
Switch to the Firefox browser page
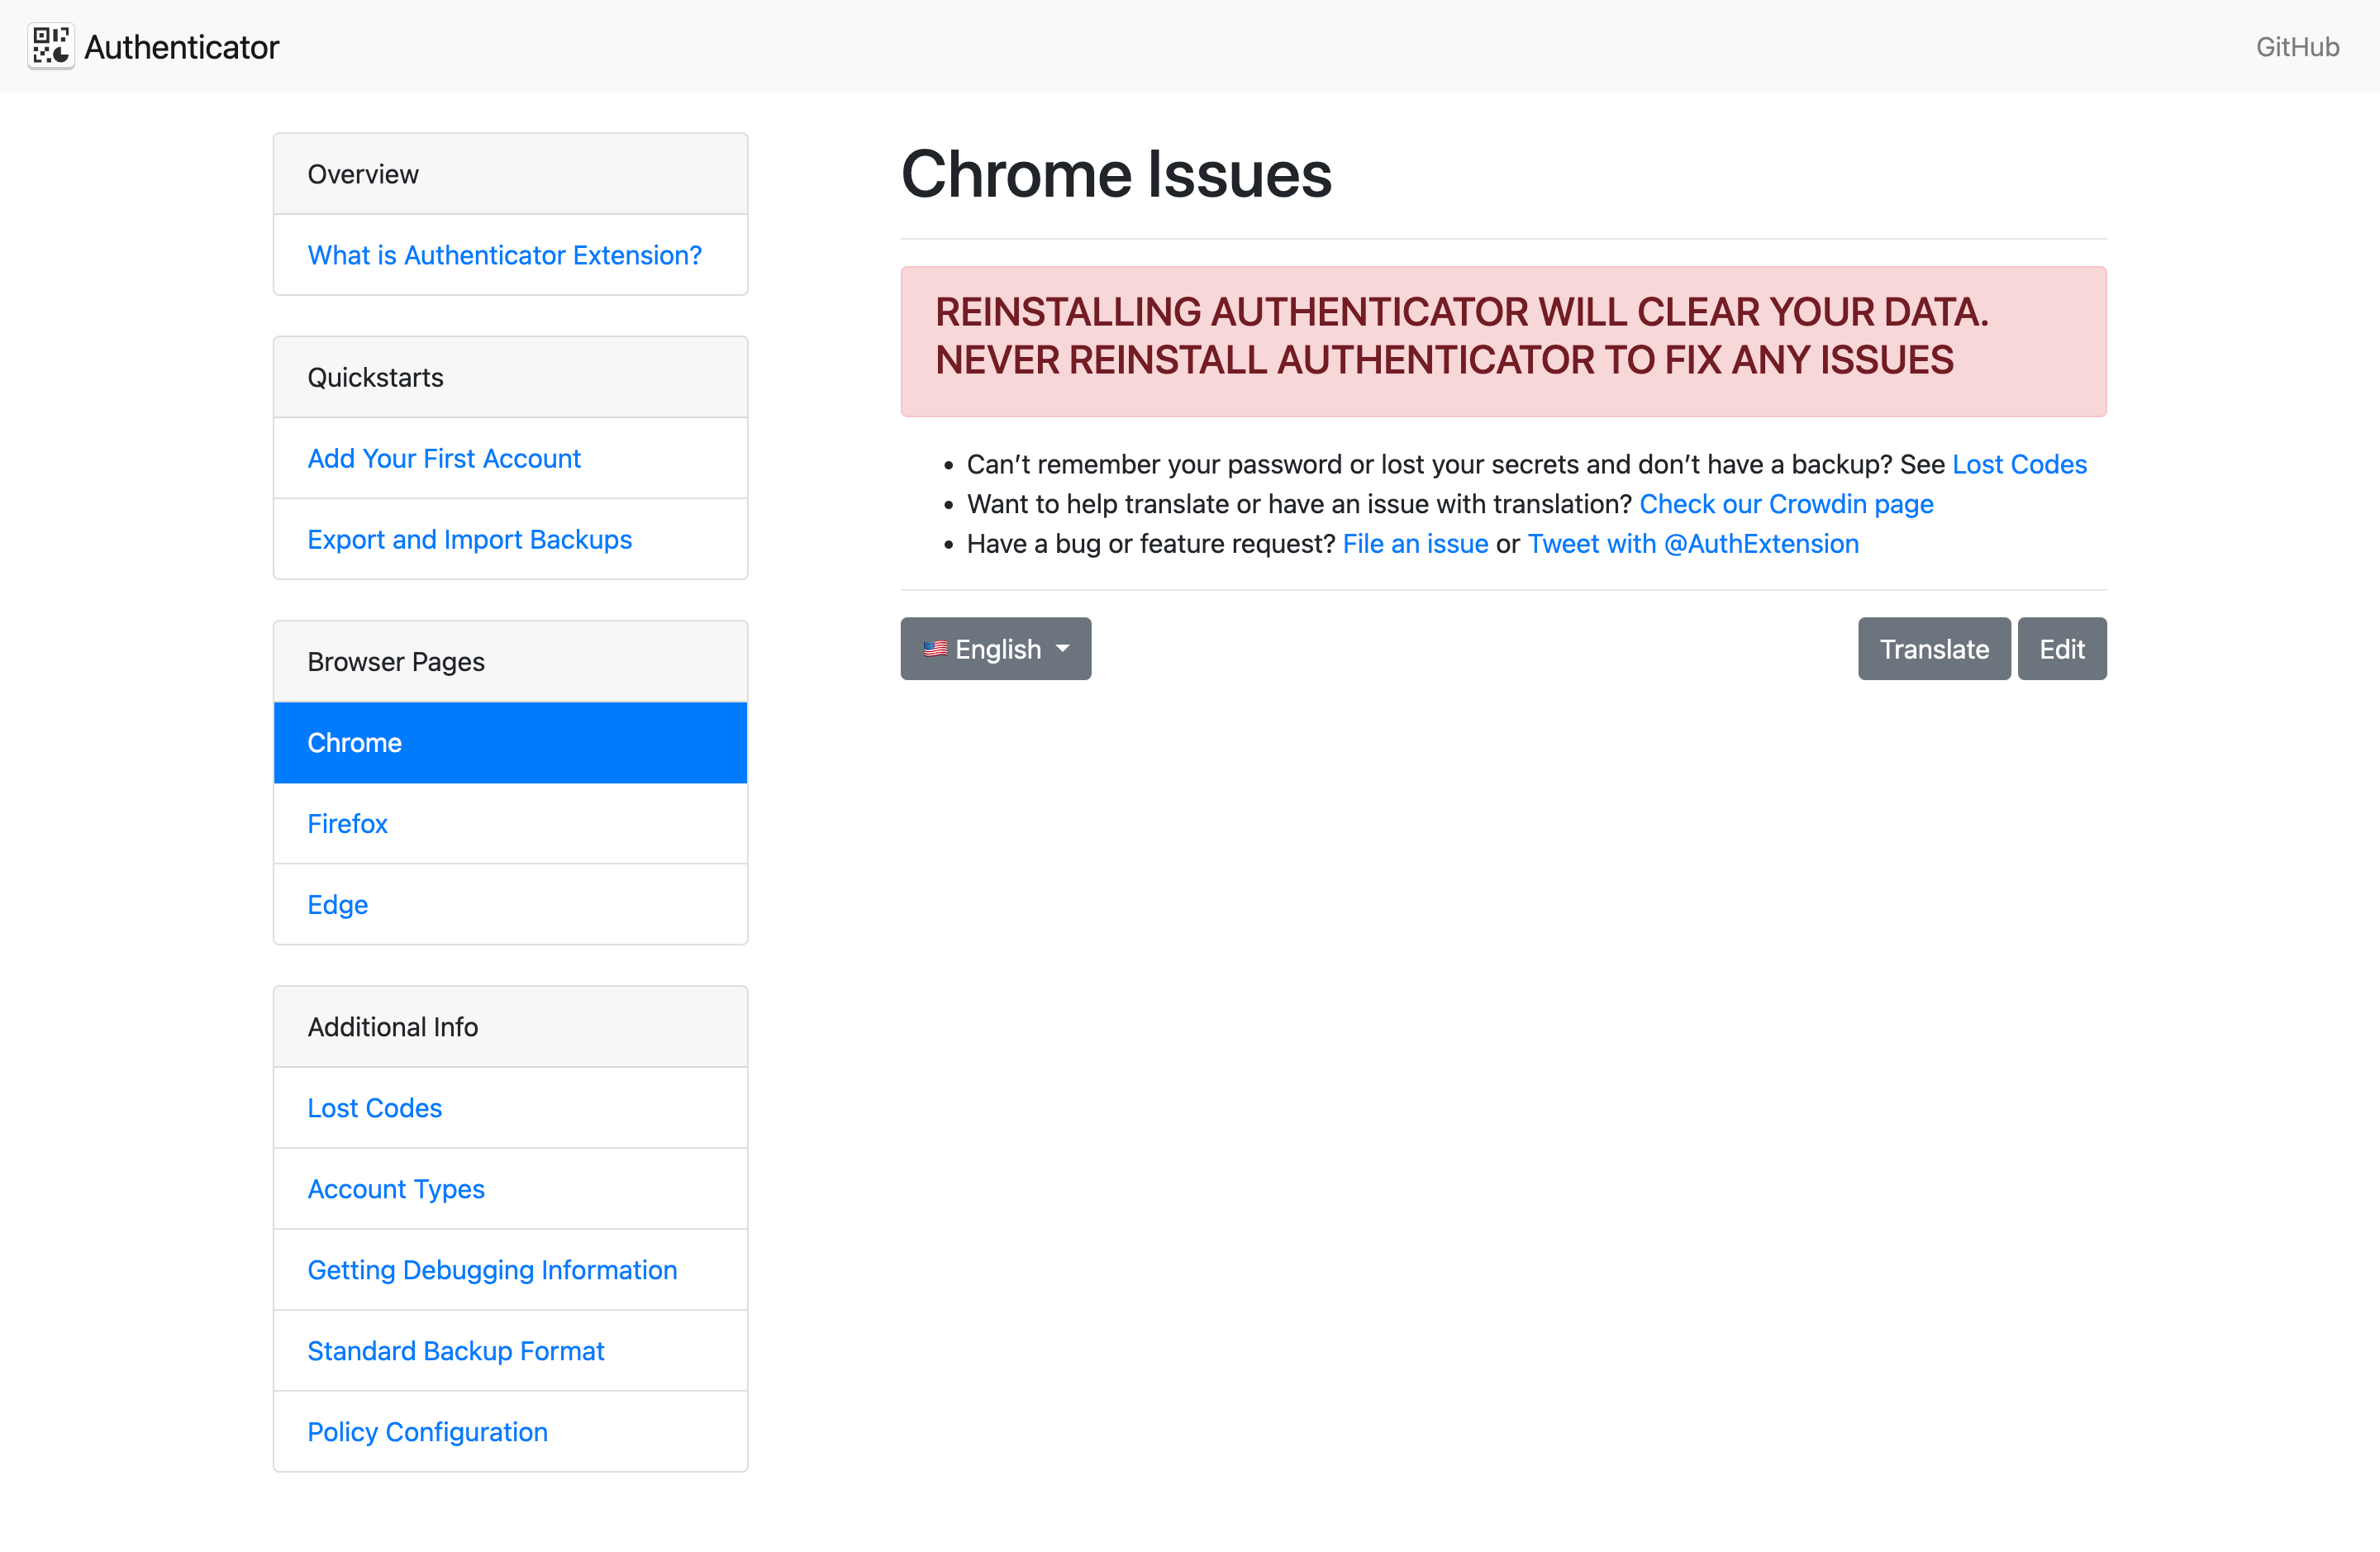347,823
